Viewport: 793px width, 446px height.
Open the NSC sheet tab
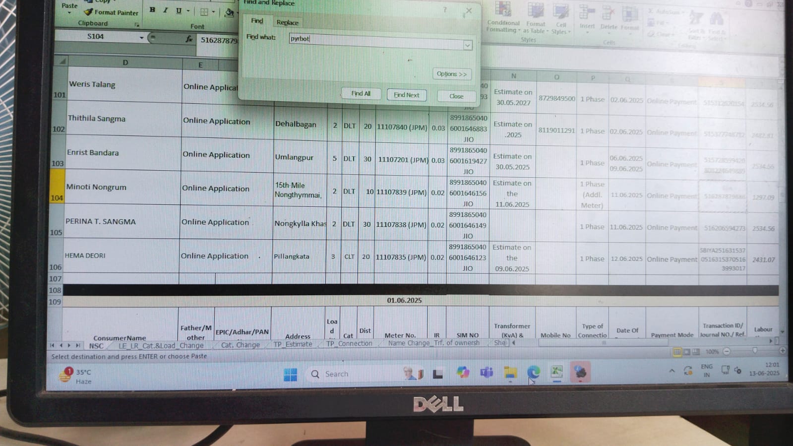96,346
